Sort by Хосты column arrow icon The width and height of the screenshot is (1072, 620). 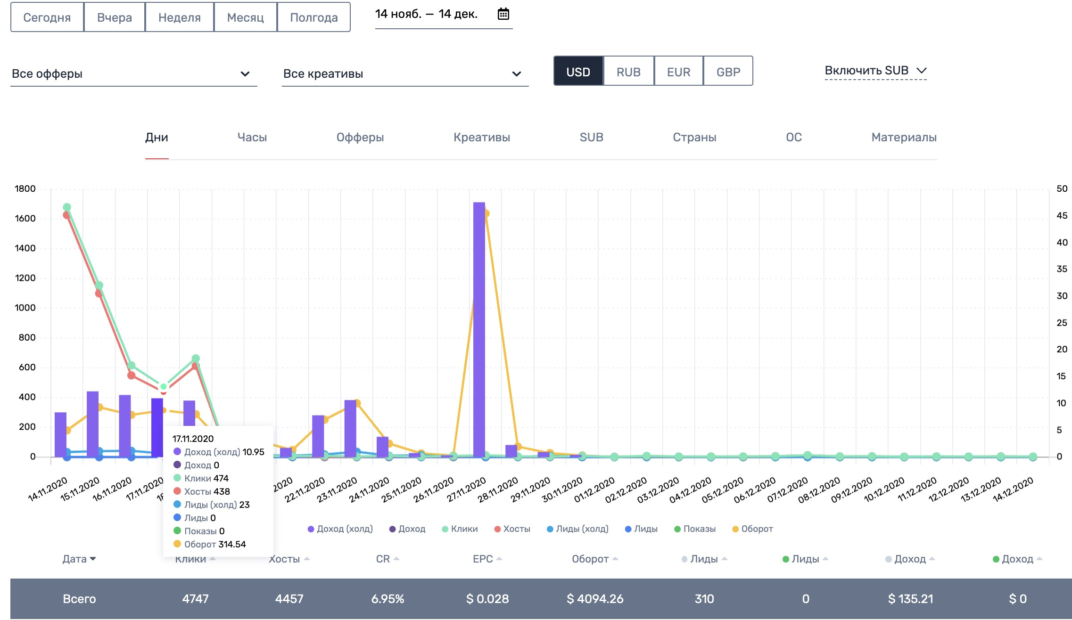point(307,559)
